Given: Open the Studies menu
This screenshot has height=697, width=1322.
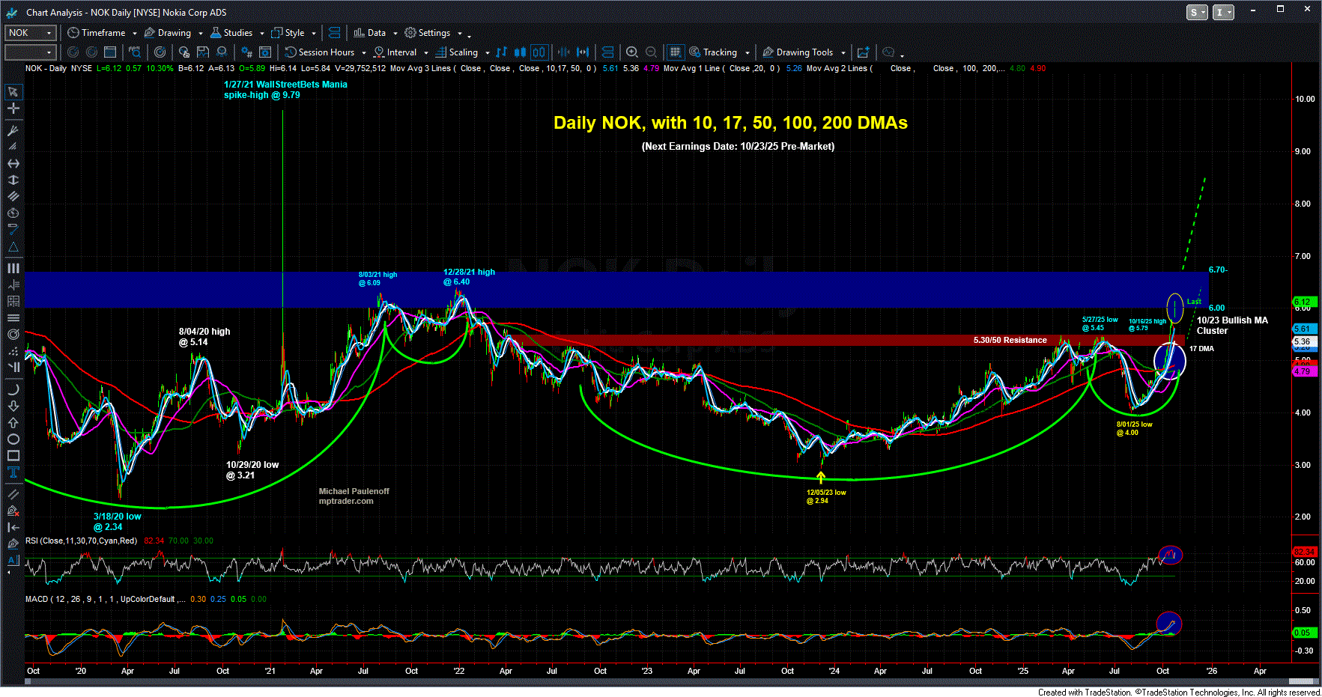Looking at the screenshot, I should 237,33.
